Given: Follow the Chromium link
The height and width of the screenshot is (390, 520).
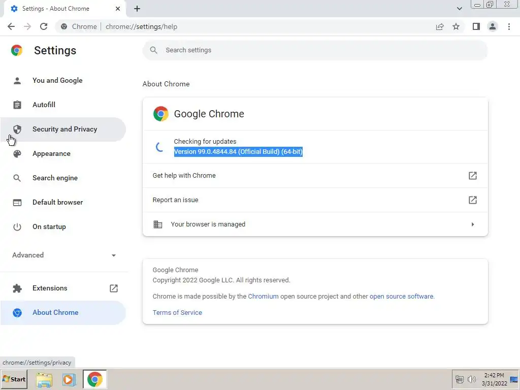Looking at the screenshot, I should click(264, 296).
